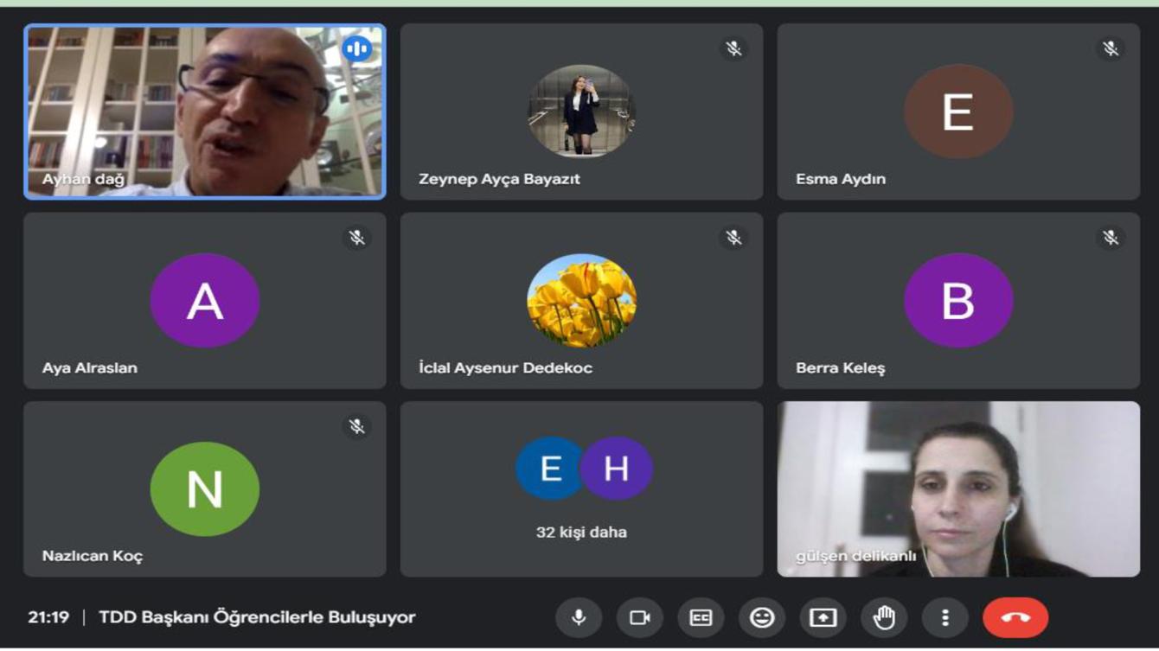Start presenting your screen
1159x651 pixels.
click(823, 617)
